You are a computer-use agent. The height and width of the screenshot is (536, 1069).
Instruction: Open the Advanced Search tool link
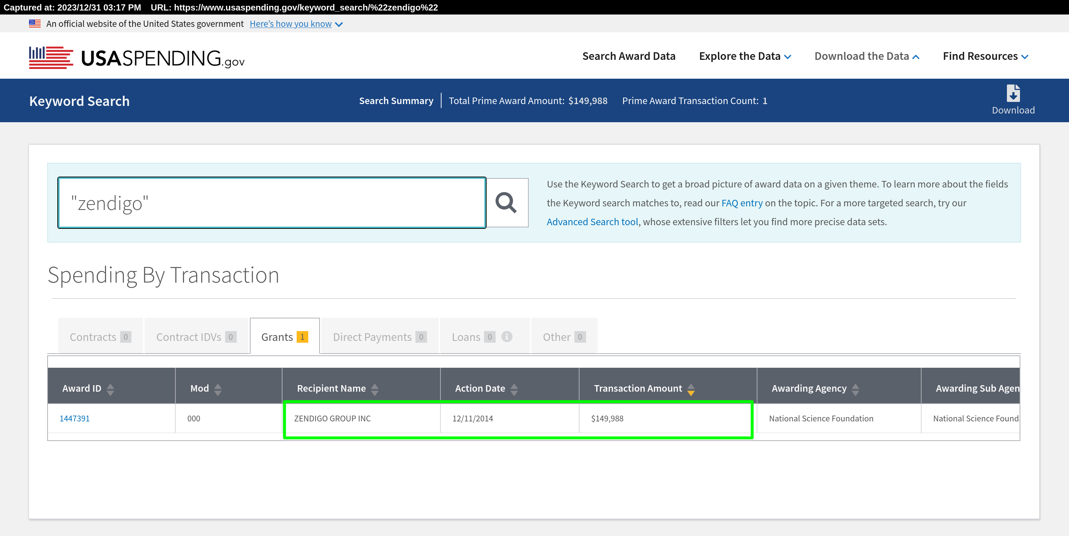click(x=592, y=222)
